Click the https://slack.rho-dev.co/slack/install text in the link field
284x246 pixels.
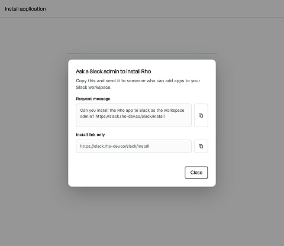[x=115, y=146]
